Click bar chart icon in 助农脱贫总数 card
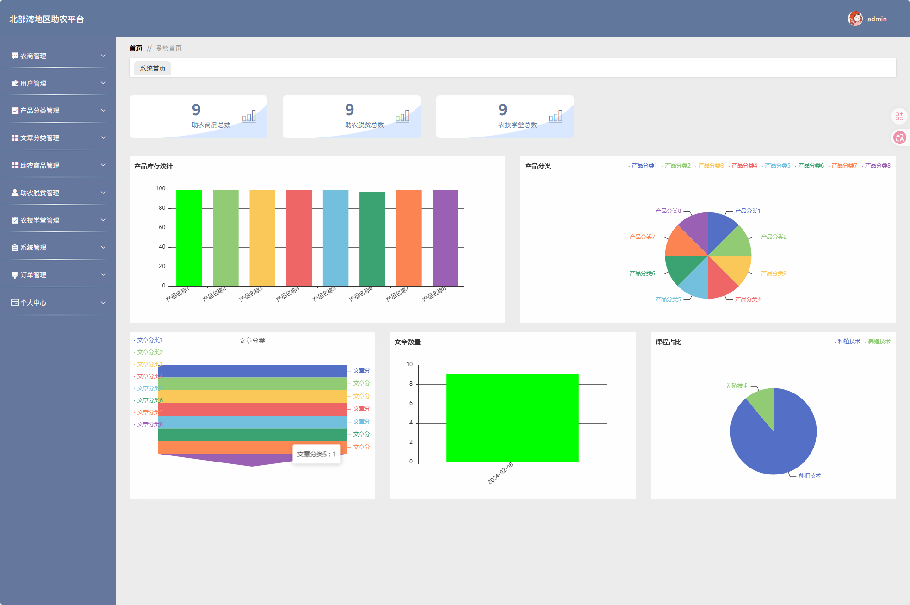Image resolution: width=910 pixels, height=605 pixels. click(402, 116)
